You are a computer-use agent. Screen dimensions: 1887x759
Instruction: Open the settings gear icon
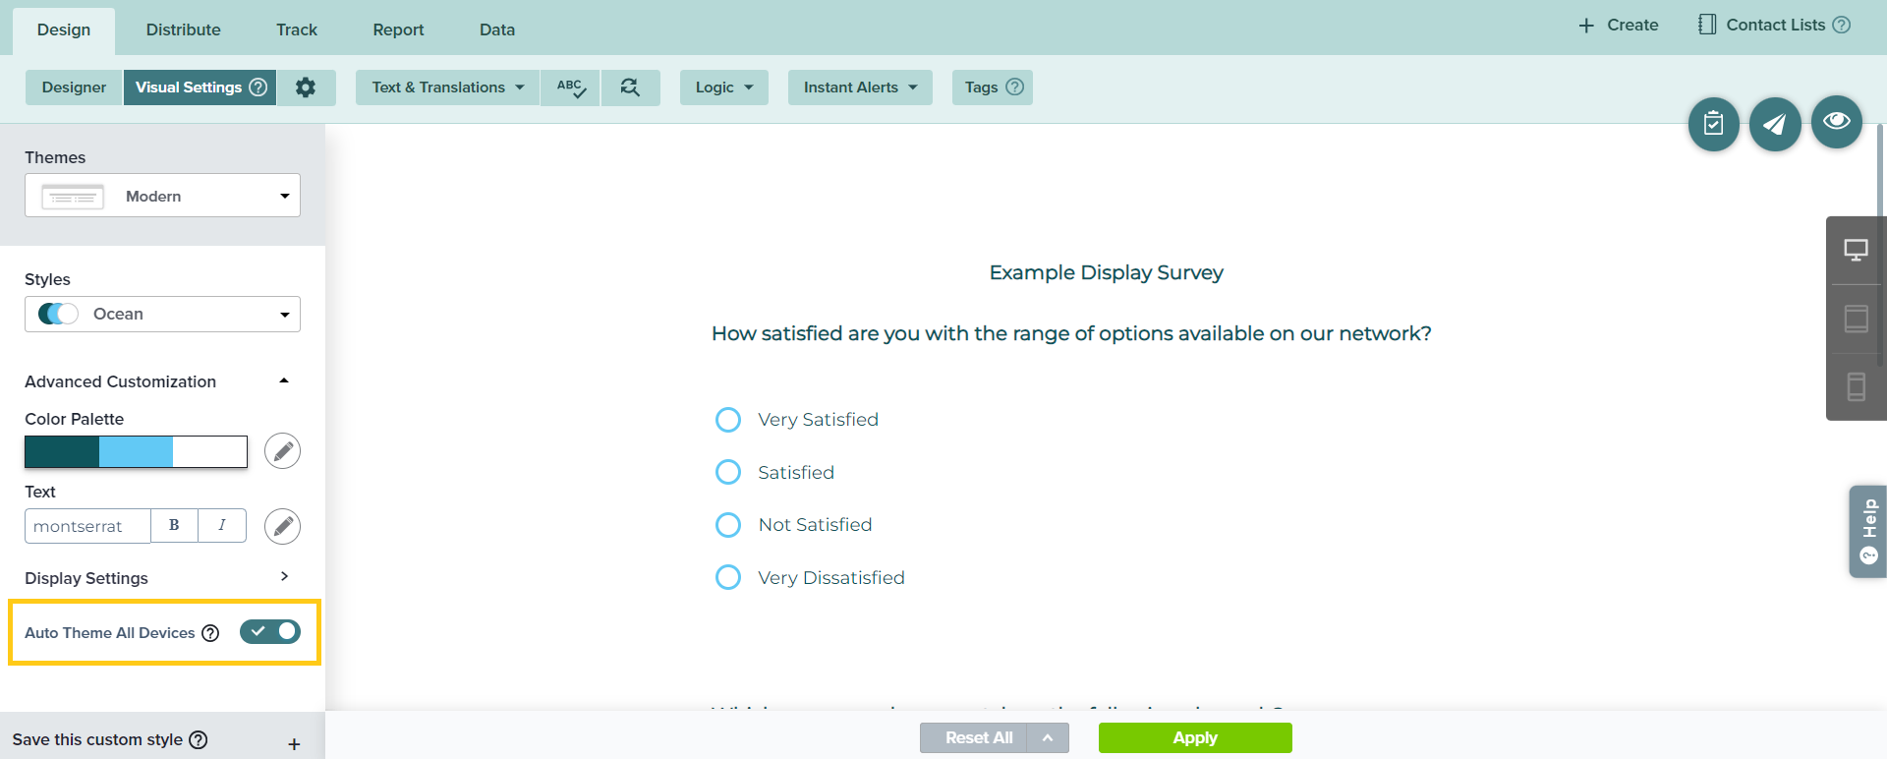(x=306, y=88)
